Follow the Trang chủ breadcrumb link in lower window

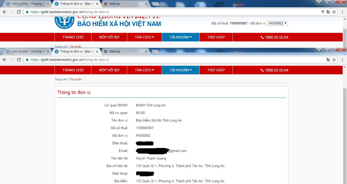(x=61, y=79)
